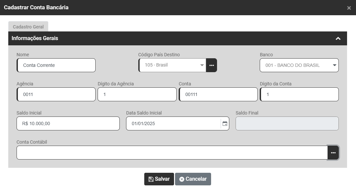Focus the Nome input field
This screenshot has height=189, width=356.
56,65
